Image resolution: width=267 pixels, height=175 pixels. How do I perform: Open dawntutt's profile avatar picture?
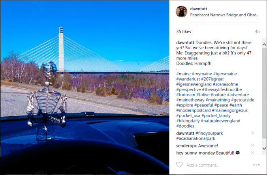[182, 11]
